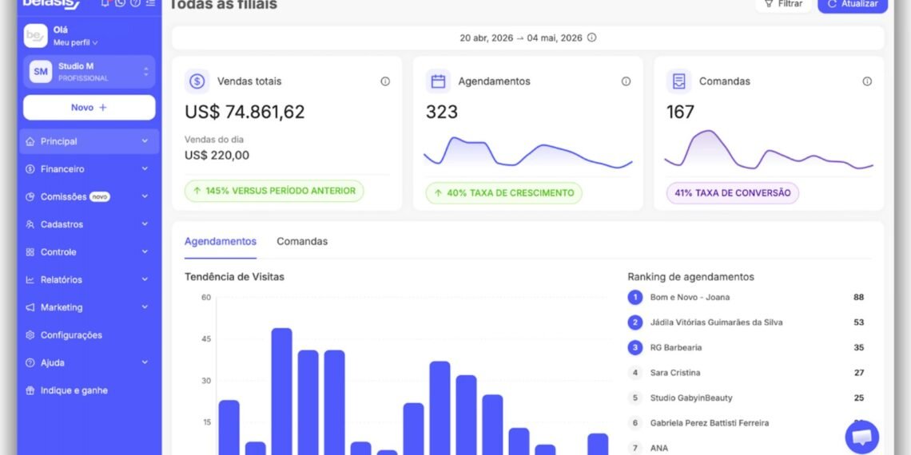Click the Agendamentos sparkline chart

(x=528, y=153)
